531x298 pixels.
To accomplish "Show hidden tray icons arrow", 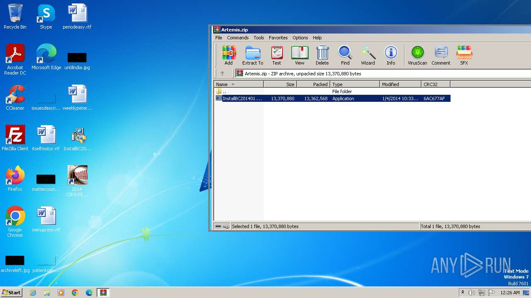I will tap(463, 293).
